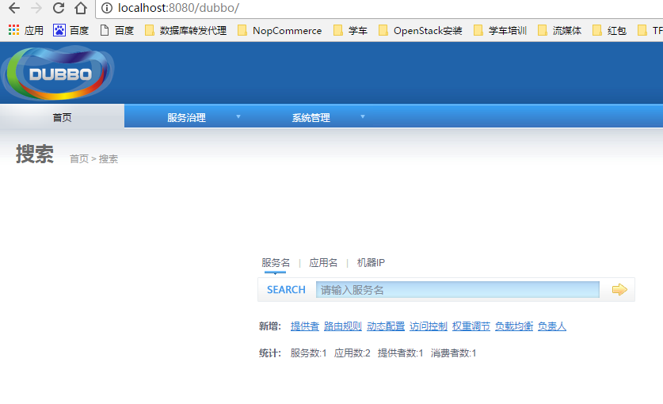
Task: Switch search type to 服务名
Action: point(276,263)
